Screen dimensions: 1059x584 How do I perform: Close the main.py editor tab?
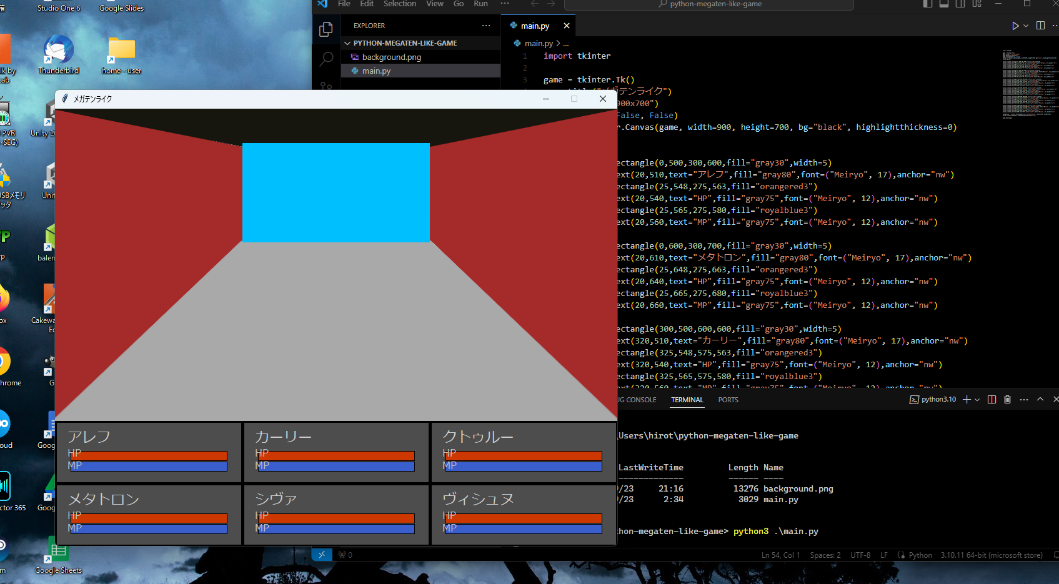[567, 26]
